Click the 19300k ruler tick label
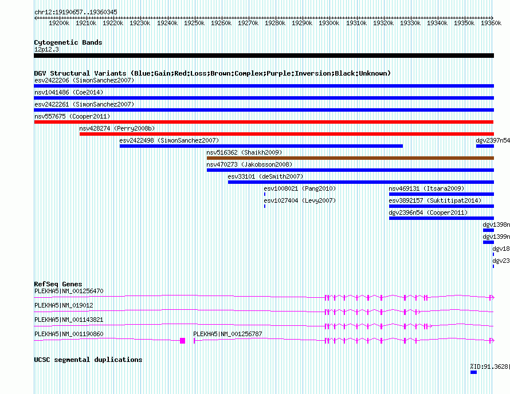 [329, 23]
